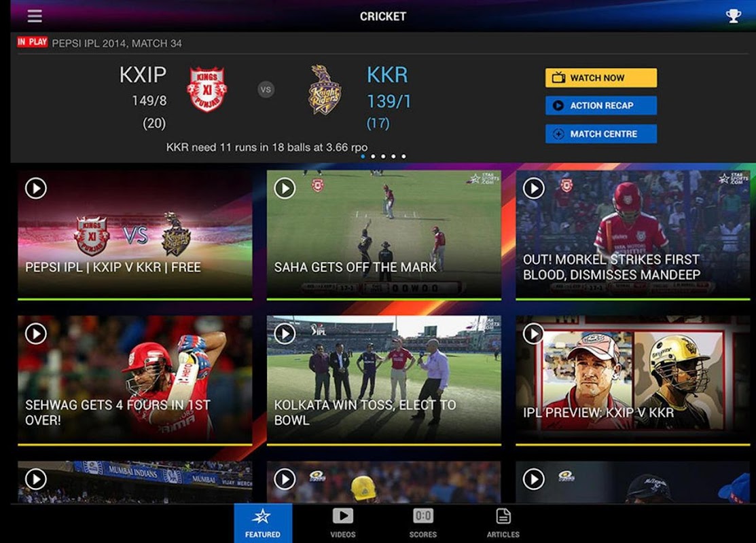Viewport: 756px width, 543px height.
Task: Play the bottom-row video with the dark cap player
Action: pos(534,479)
